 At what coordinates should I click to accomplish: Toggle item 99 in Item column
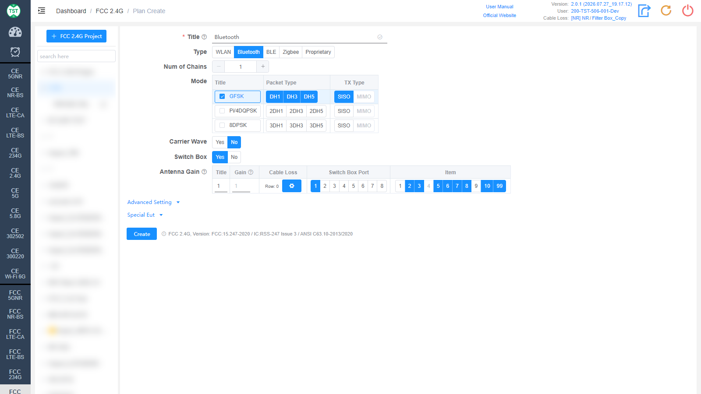click(x=499, y=186)
